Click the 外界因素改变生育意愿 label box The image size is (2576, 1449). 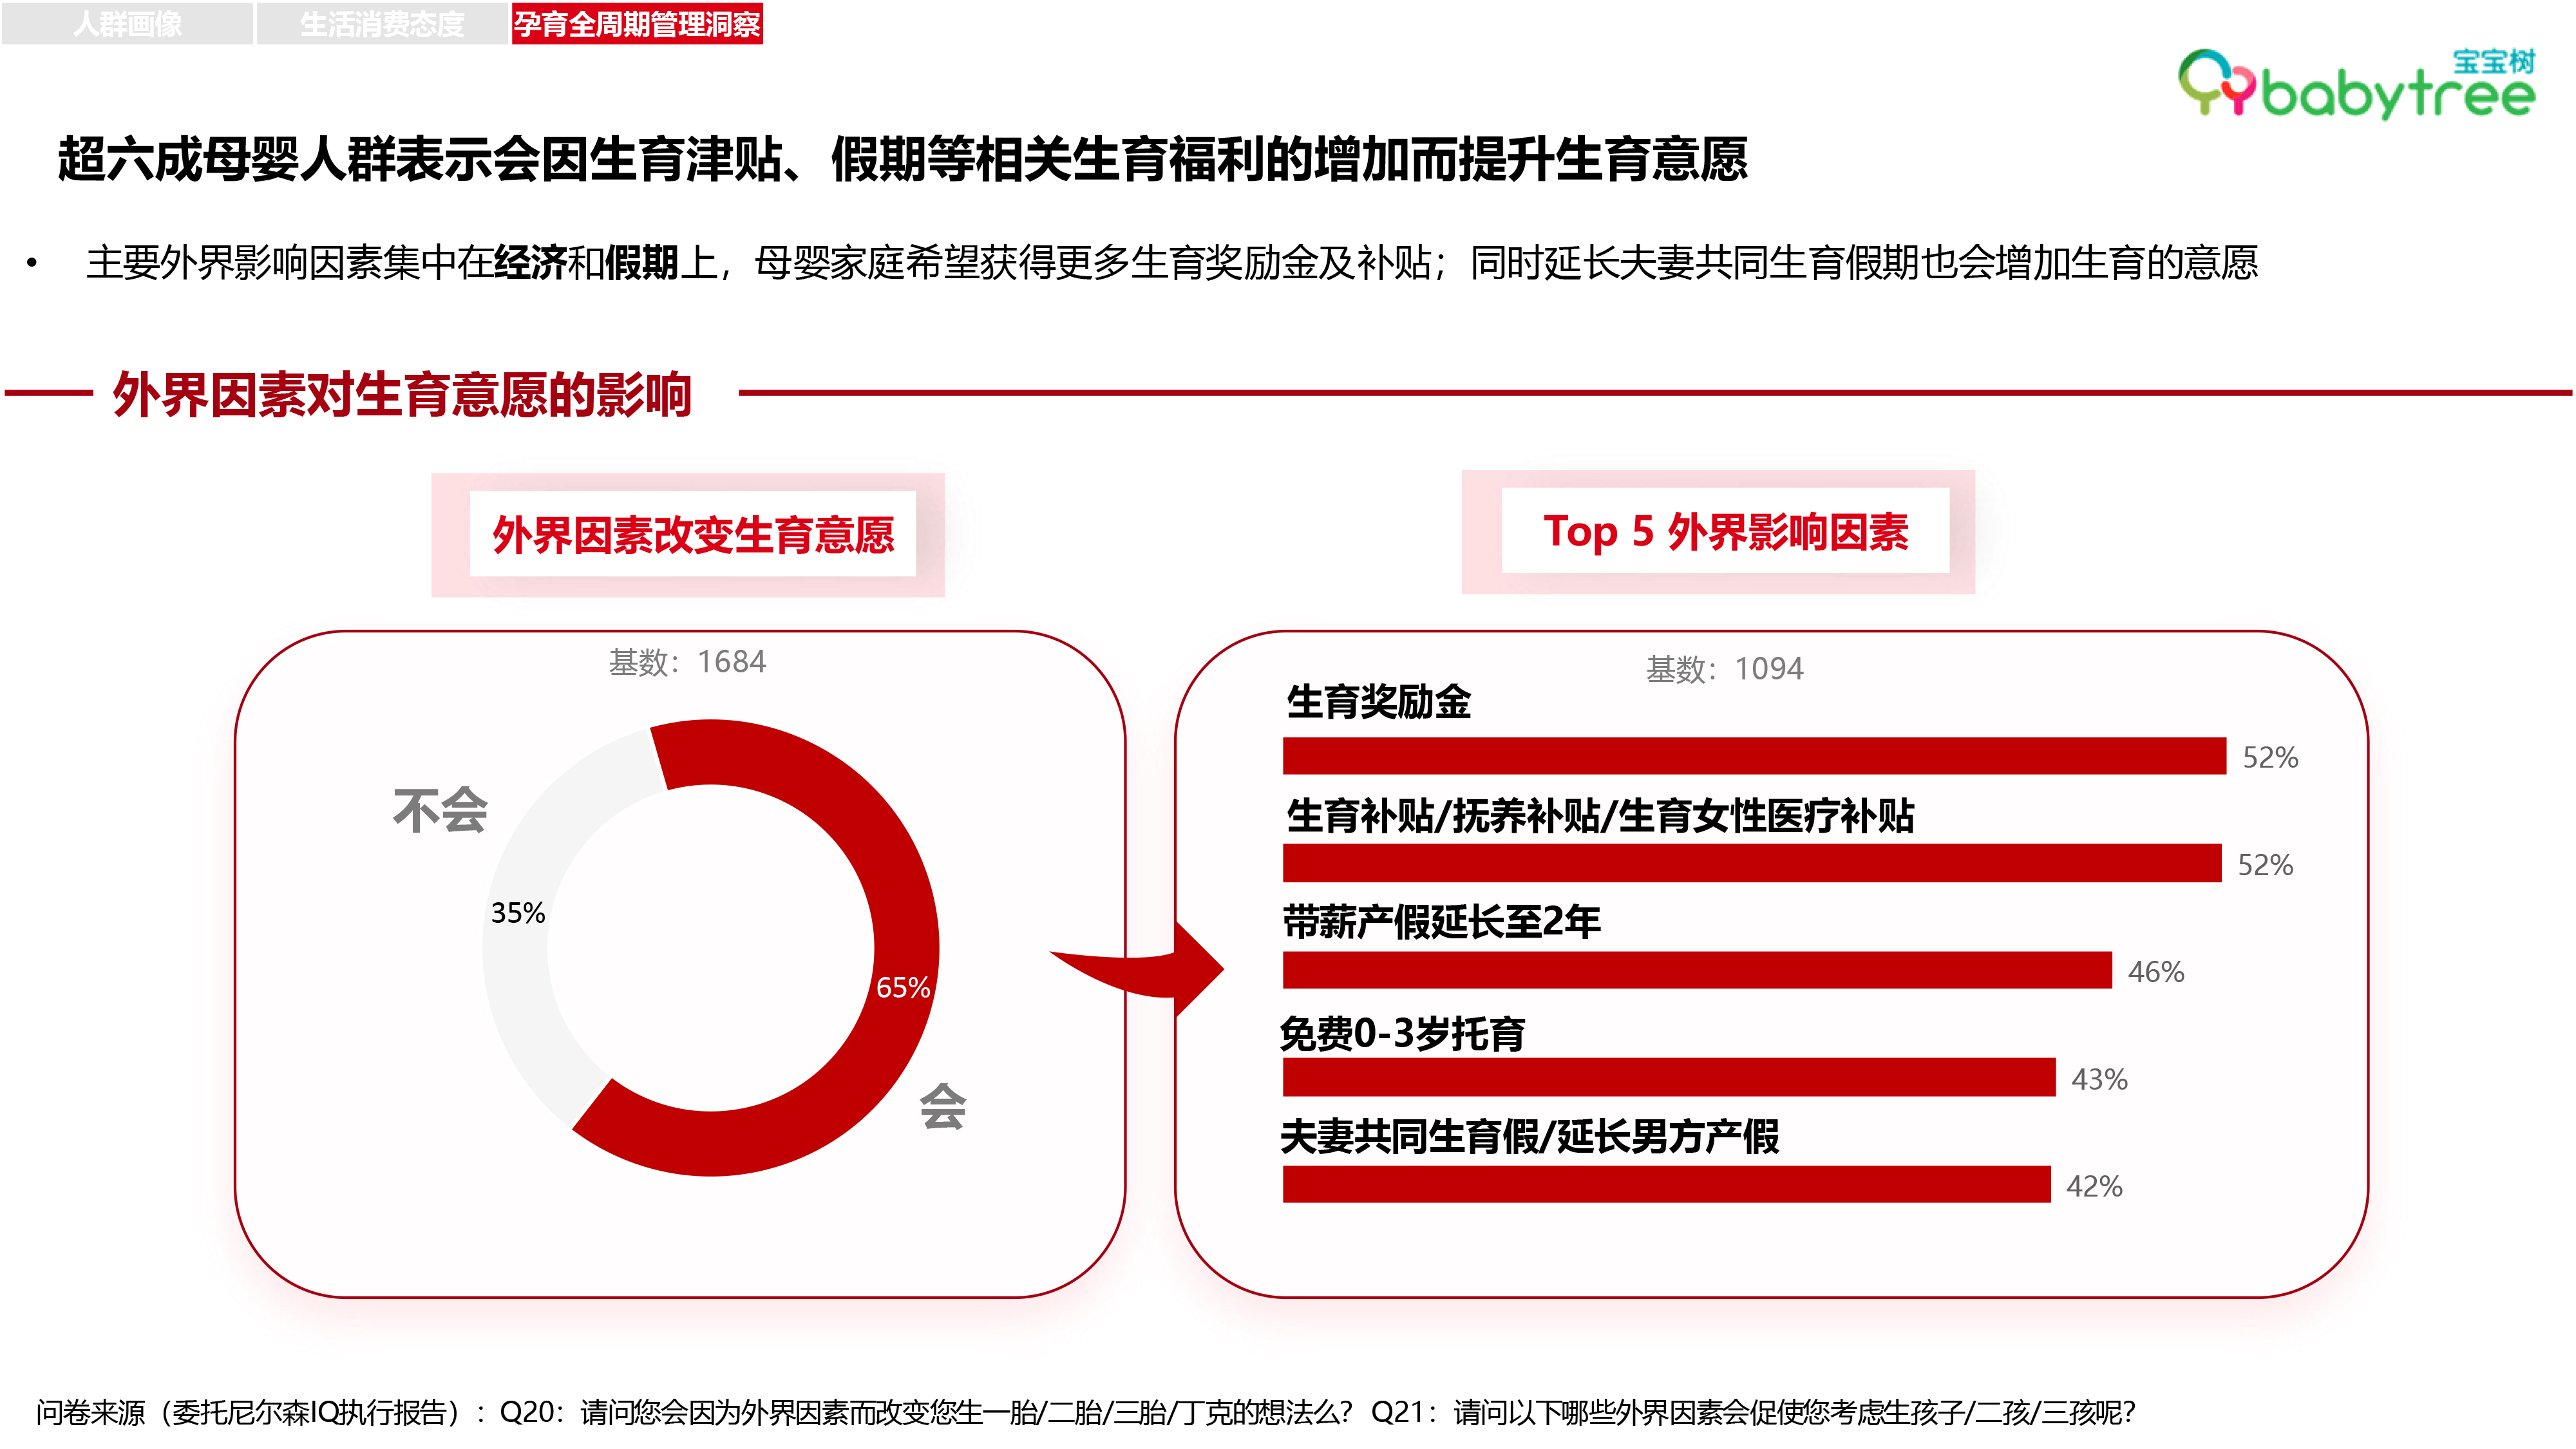[x=692, y=535]
